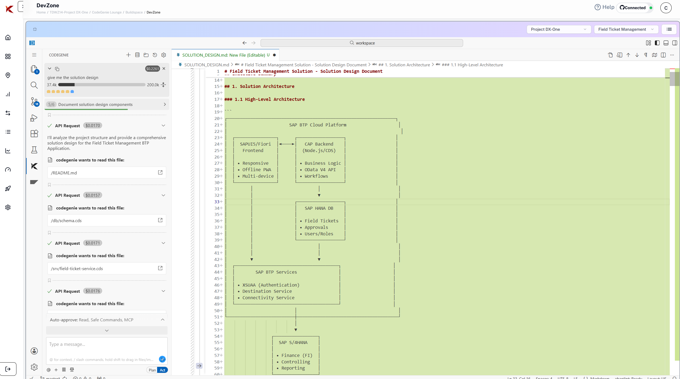Open CodeGenie settings gear in panel header

tap(164, 55)
